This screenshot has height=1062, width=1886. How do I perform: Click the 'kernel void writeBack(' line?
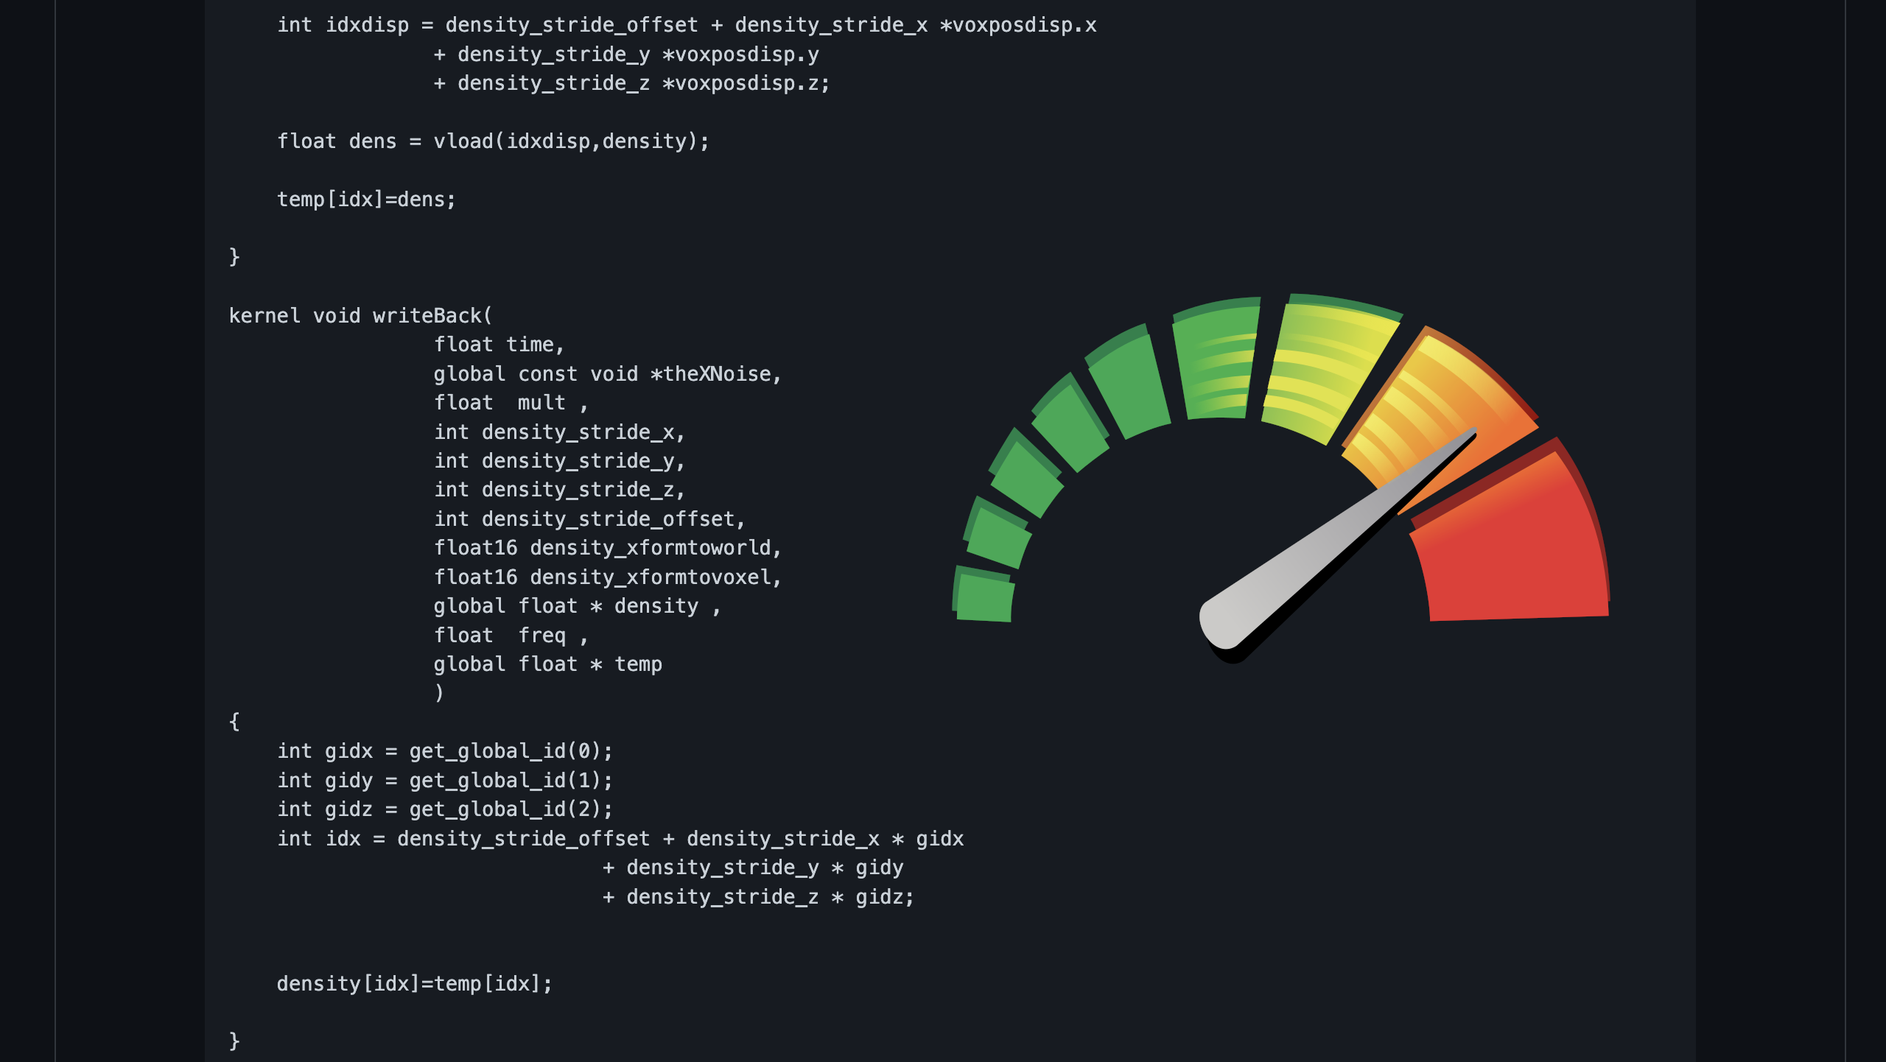(x=360, y=316)
